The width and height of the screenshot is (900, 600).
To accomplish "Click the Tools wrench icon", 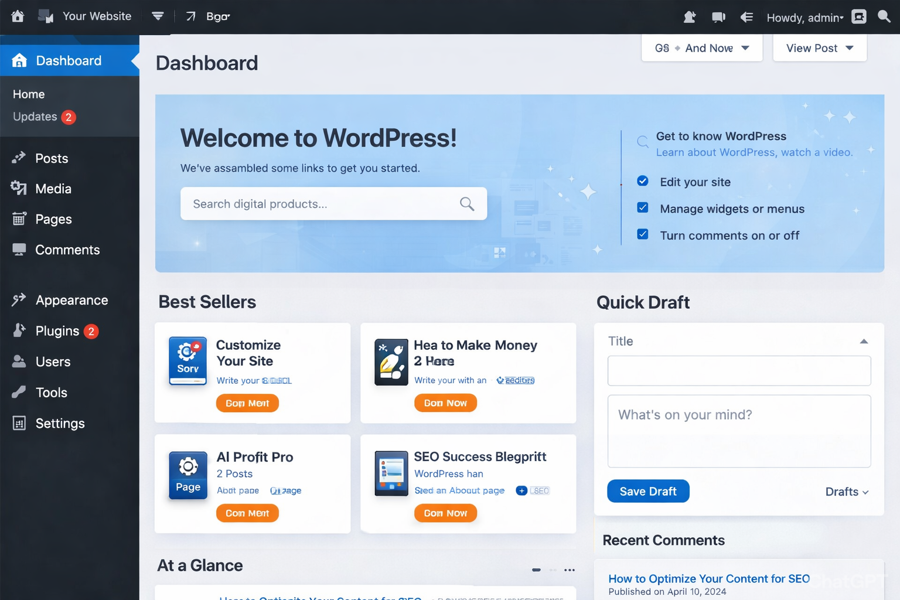I will click(19, 392).
